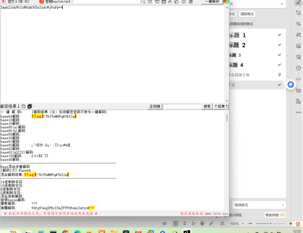Click into the ciphertext text area
The height and width of the screenshot is (233, 303).
coord(112,54)
